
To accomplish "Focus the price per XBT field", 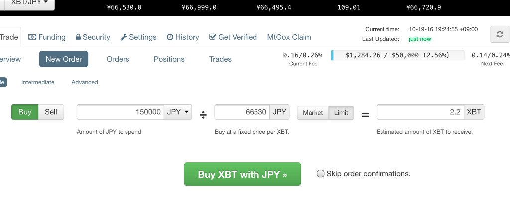I will [243, 112].
